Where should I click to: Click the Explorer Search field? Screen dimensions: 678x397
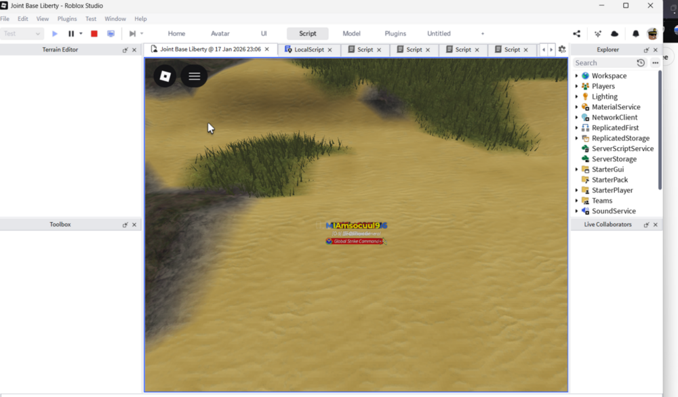click(605, 63)
